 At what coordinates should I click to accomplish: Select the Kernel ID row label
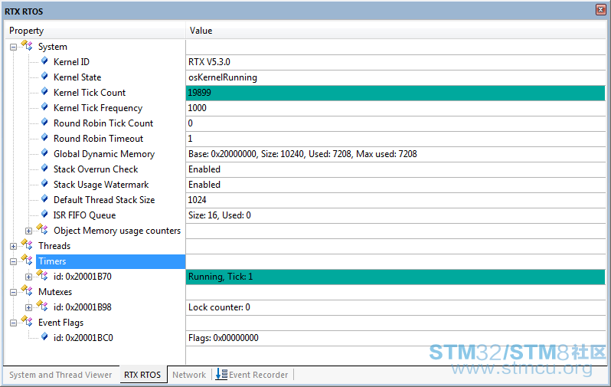[71, 62]
